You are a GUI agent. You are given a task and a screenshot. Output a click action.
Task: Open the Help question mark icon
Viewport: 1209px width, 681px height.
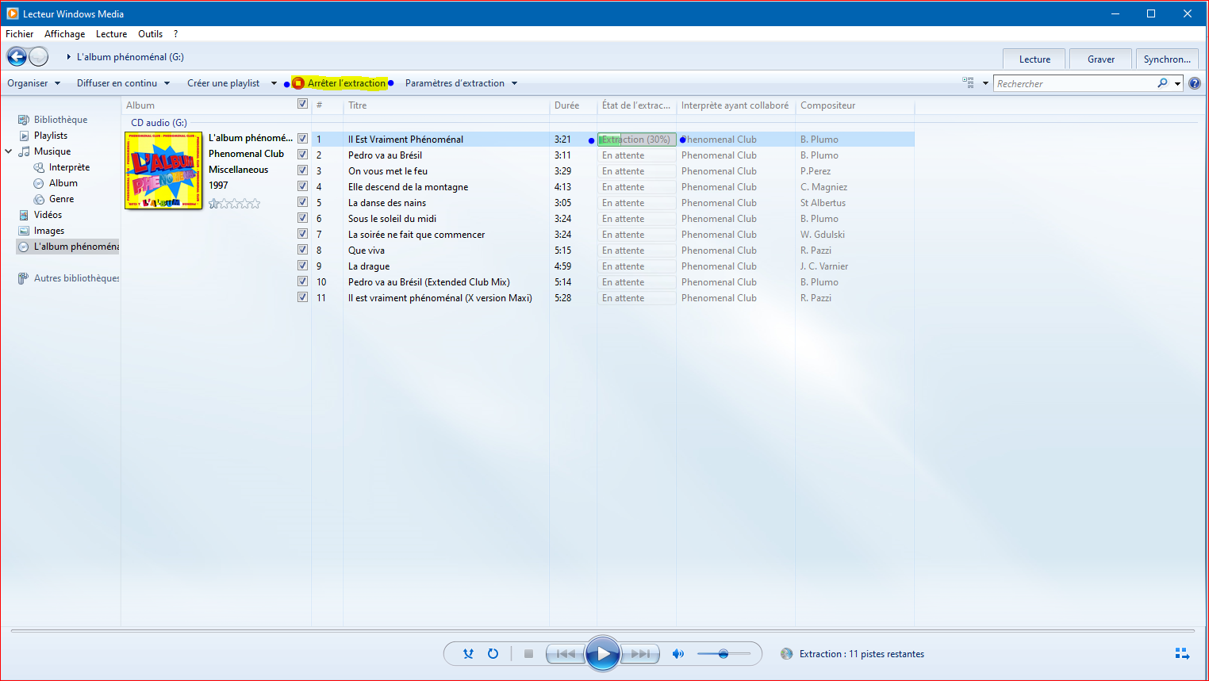click(1195, 83)
